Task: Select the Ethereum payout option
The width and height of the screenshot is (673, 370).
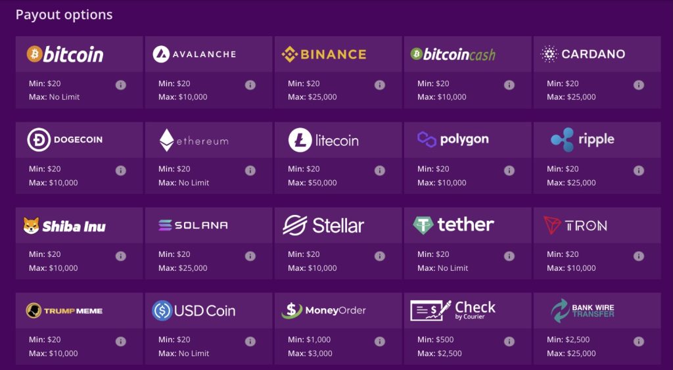Action: pos(194,141)
